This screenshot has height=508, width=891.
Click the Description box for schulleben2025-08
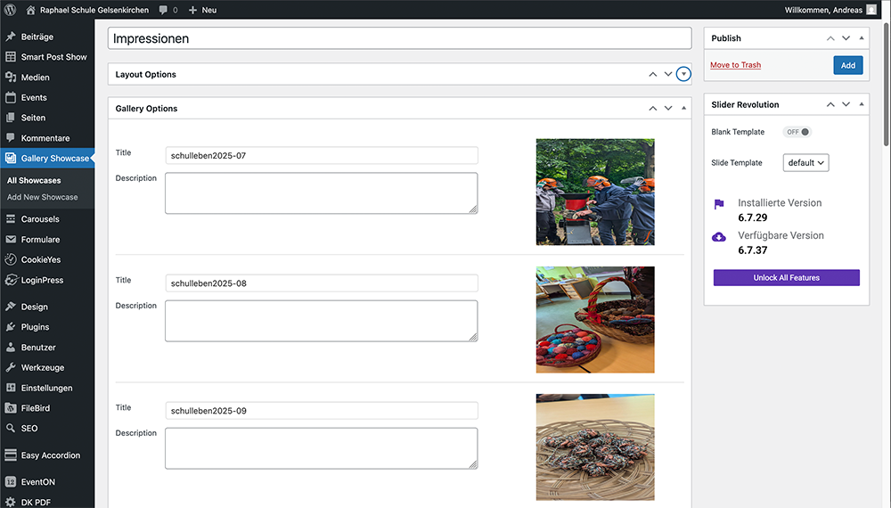[x=322, y=321]
